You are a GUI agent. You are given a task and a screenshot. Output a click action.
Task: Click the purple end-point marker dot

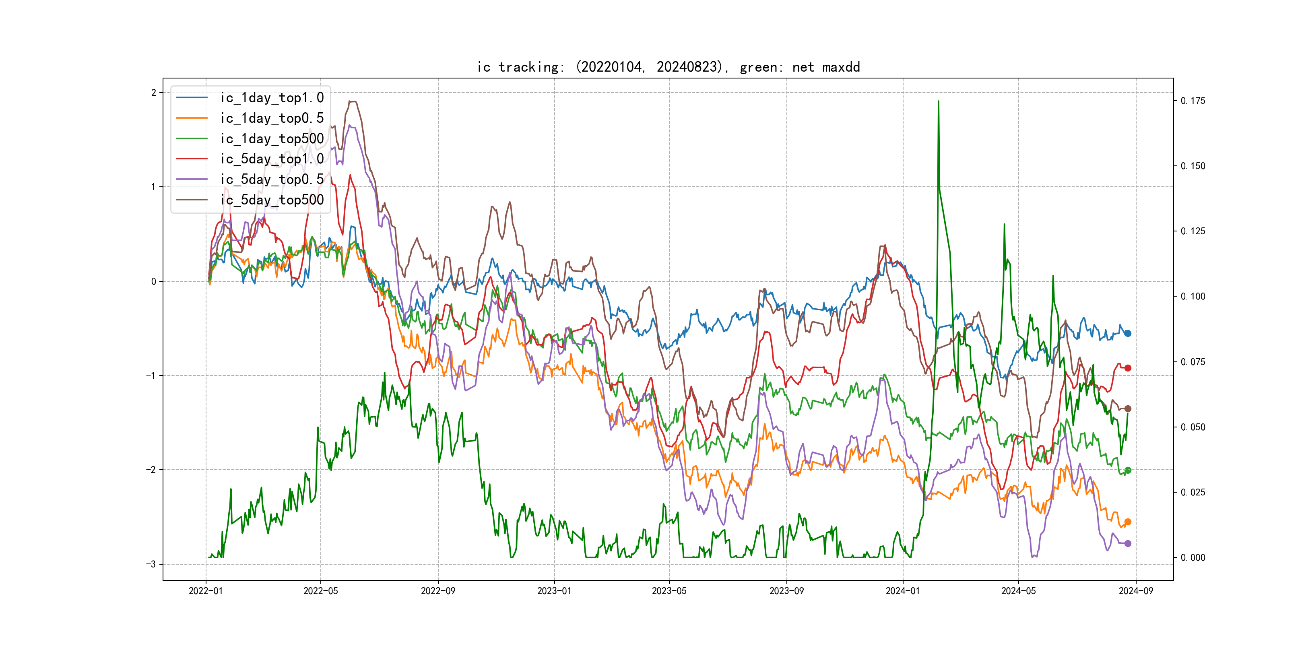(x=1127, y=544)
